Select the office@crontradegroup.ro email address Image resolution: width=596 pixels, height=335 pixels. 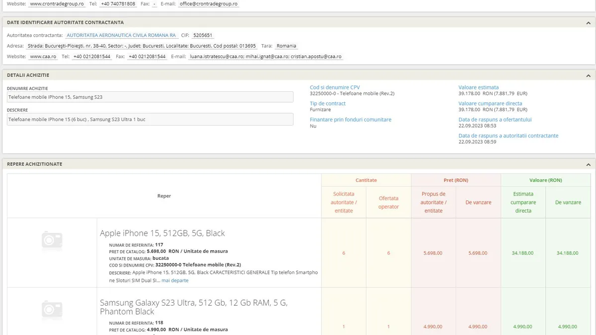coord(208,4)
